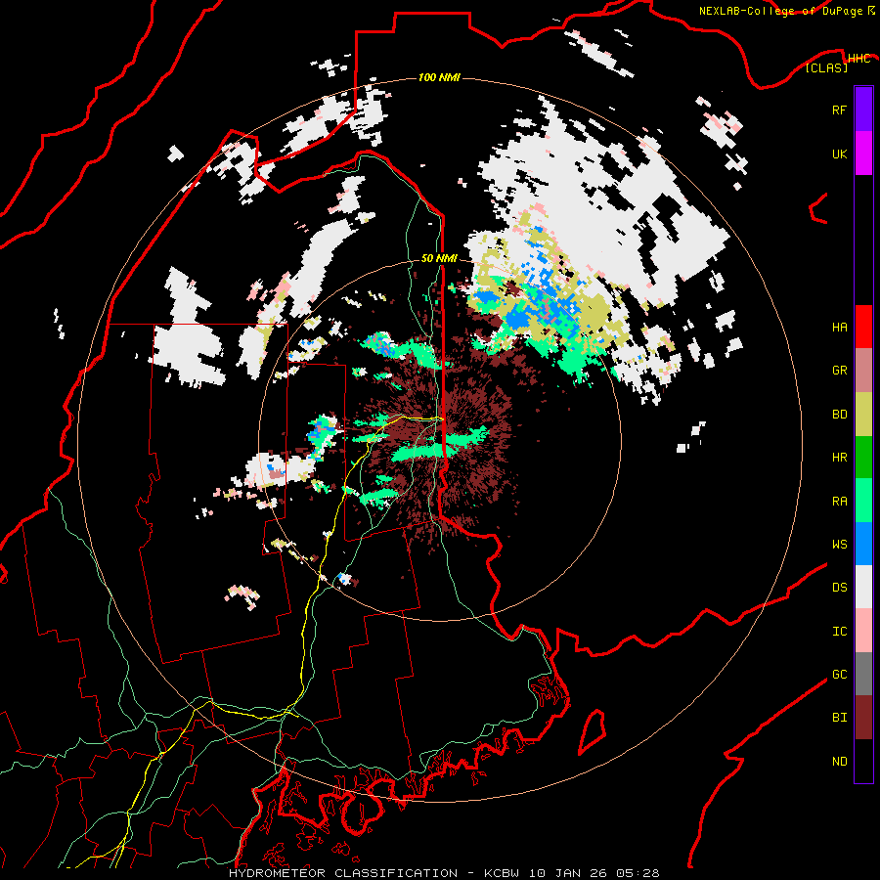Click the NEXLAB-College of DuPage credit text
Image resolution: width=880 pixels, height=880 pixels.
point(780,11)
